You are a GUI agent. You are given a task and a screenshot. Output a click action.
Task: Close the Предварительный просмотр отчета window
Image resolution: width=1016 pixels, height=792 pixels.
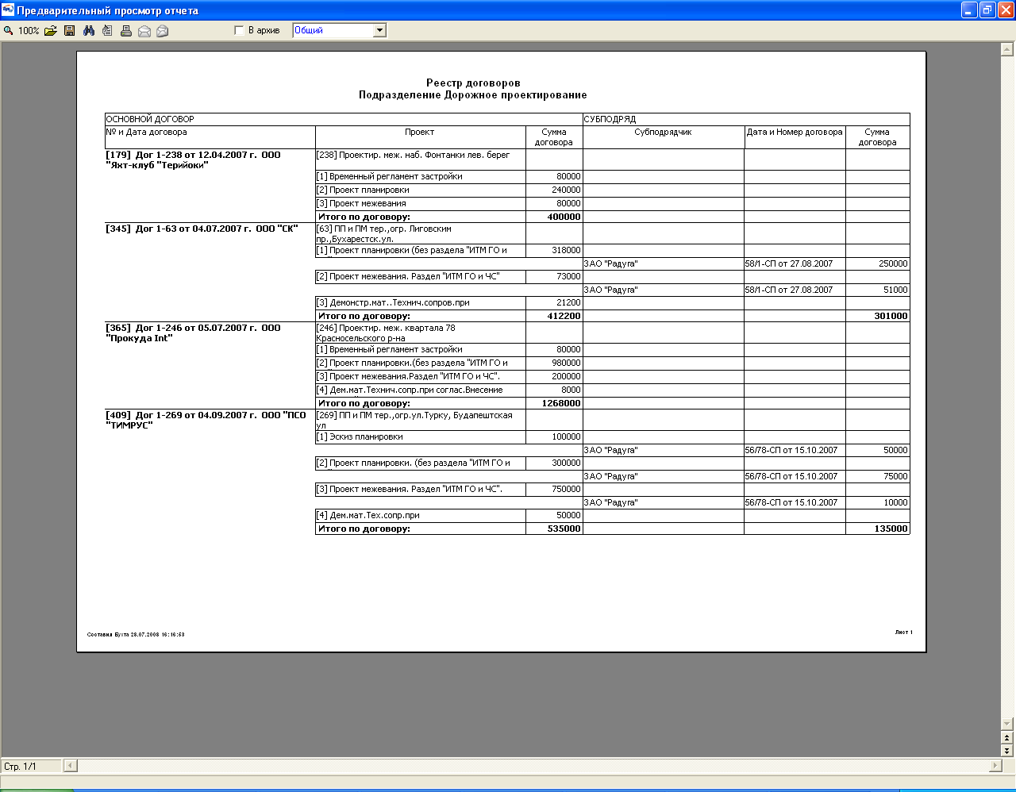click(1006, 10)
